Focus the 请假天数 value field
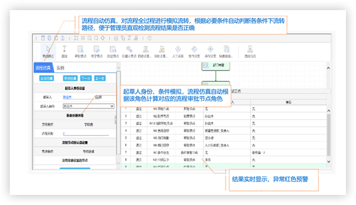The image size is (356, 205). 86,133
